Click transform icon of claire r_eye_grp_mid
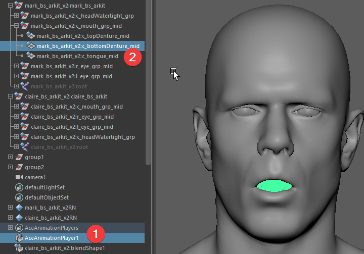Image resolution: width=364 pixels, height=254 pixels. coord(25,116)
